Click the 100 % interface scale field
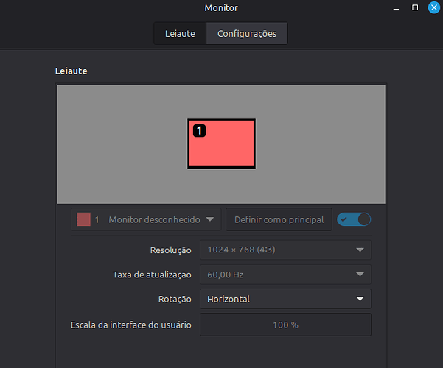 click(x=285, y=325)
